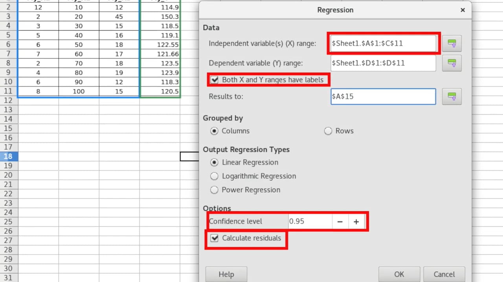Click shrink icon beside Independent variable range
This screenshot has width=503, height=282.
click(452, 43)
